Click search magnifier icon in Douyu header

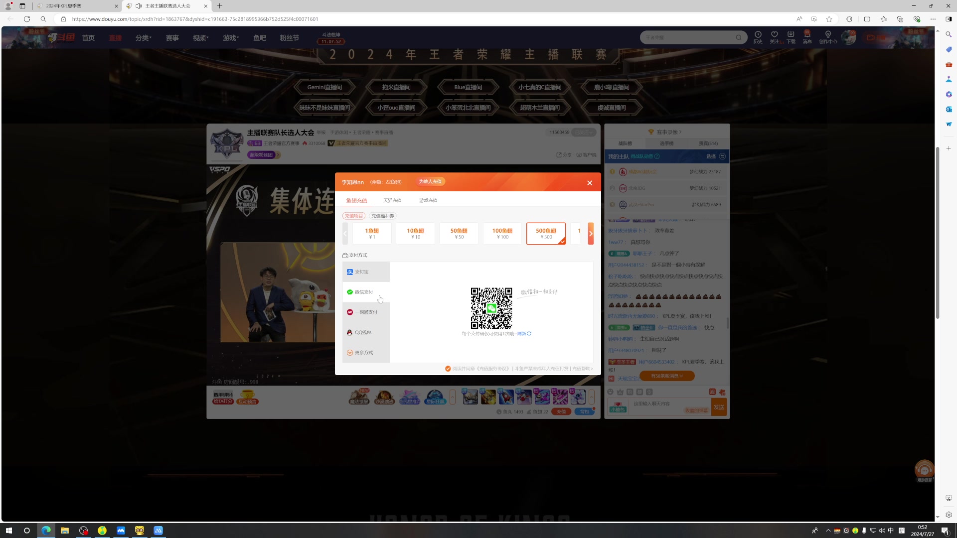click(739, 37)
